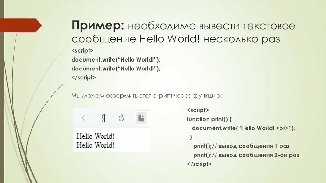This screenshot has width=326, height=183.
Task: Click the <script> tag above function print
Action: pyautogui.click(x=198, y=110)
